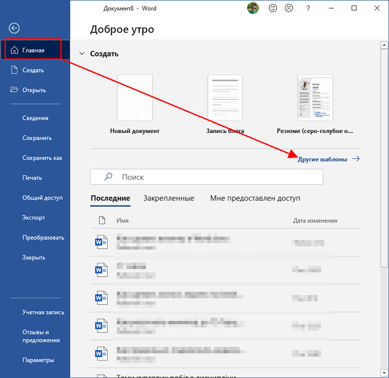Click the home icon next to Главная
Screen dimensions: 389x378
point(14,50)
